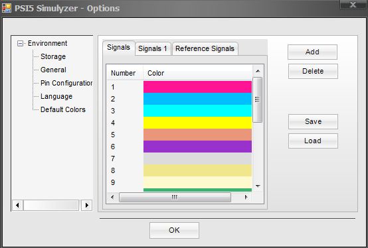Click the color list scroll up arrow
This screenshot has height=248, width=368.
coord(258,71)
